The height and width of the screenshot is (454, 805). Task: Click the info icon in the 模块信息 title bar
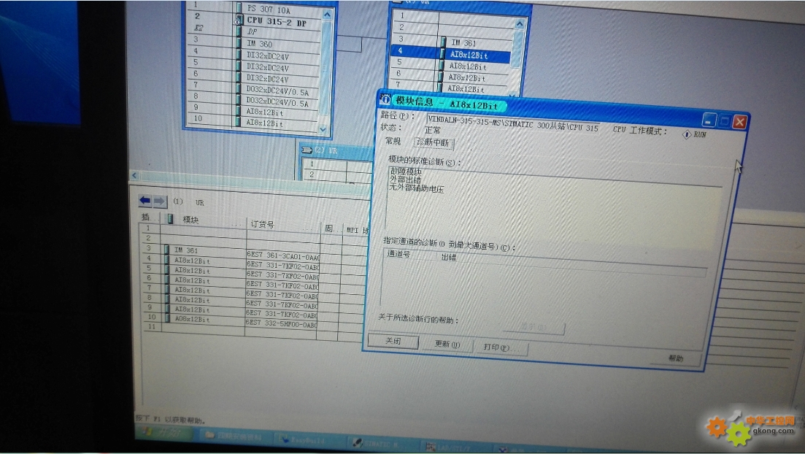(x=385, y=99)
